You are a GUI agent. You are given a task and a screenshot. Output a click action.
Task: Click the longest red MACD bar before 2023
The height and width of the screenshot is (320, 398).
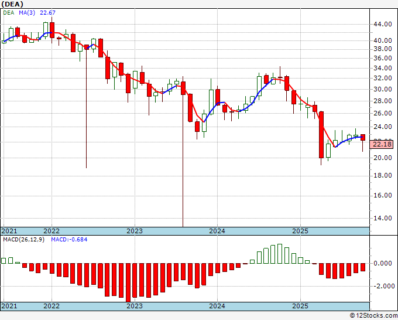click(x=128, y=282)
